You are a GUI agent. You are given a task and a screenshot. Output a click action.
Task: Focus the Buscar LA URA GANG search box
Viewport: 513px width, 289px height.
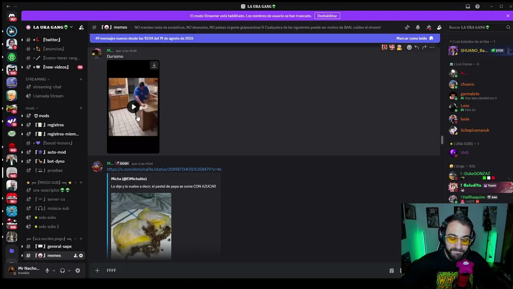[476, 27]
